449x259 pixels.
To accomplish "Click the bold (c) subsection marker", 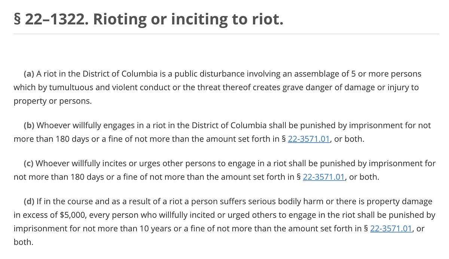I will (28, 163).
